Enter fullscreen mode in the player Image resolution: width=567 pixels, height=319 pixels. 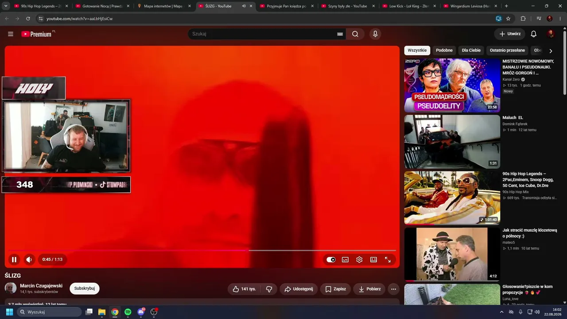pos(388,260)
